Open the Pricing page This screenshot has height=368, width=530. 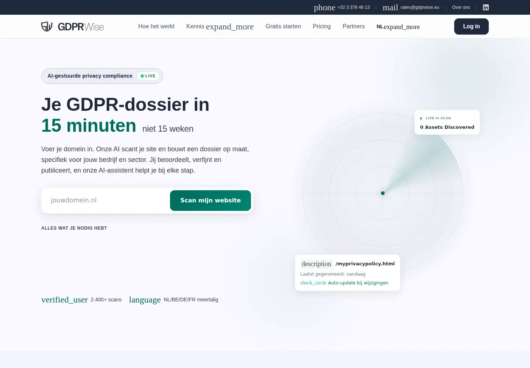(x=322, y=26)
